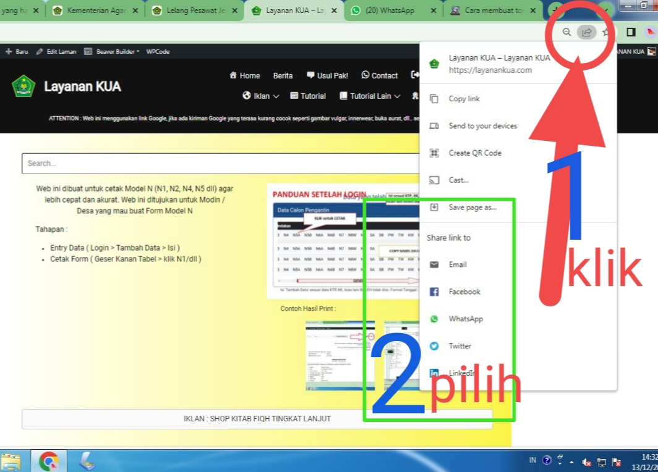Open Tutorial navigation link
This screenshot has width=658, height=472.
[x=308, y=96]
